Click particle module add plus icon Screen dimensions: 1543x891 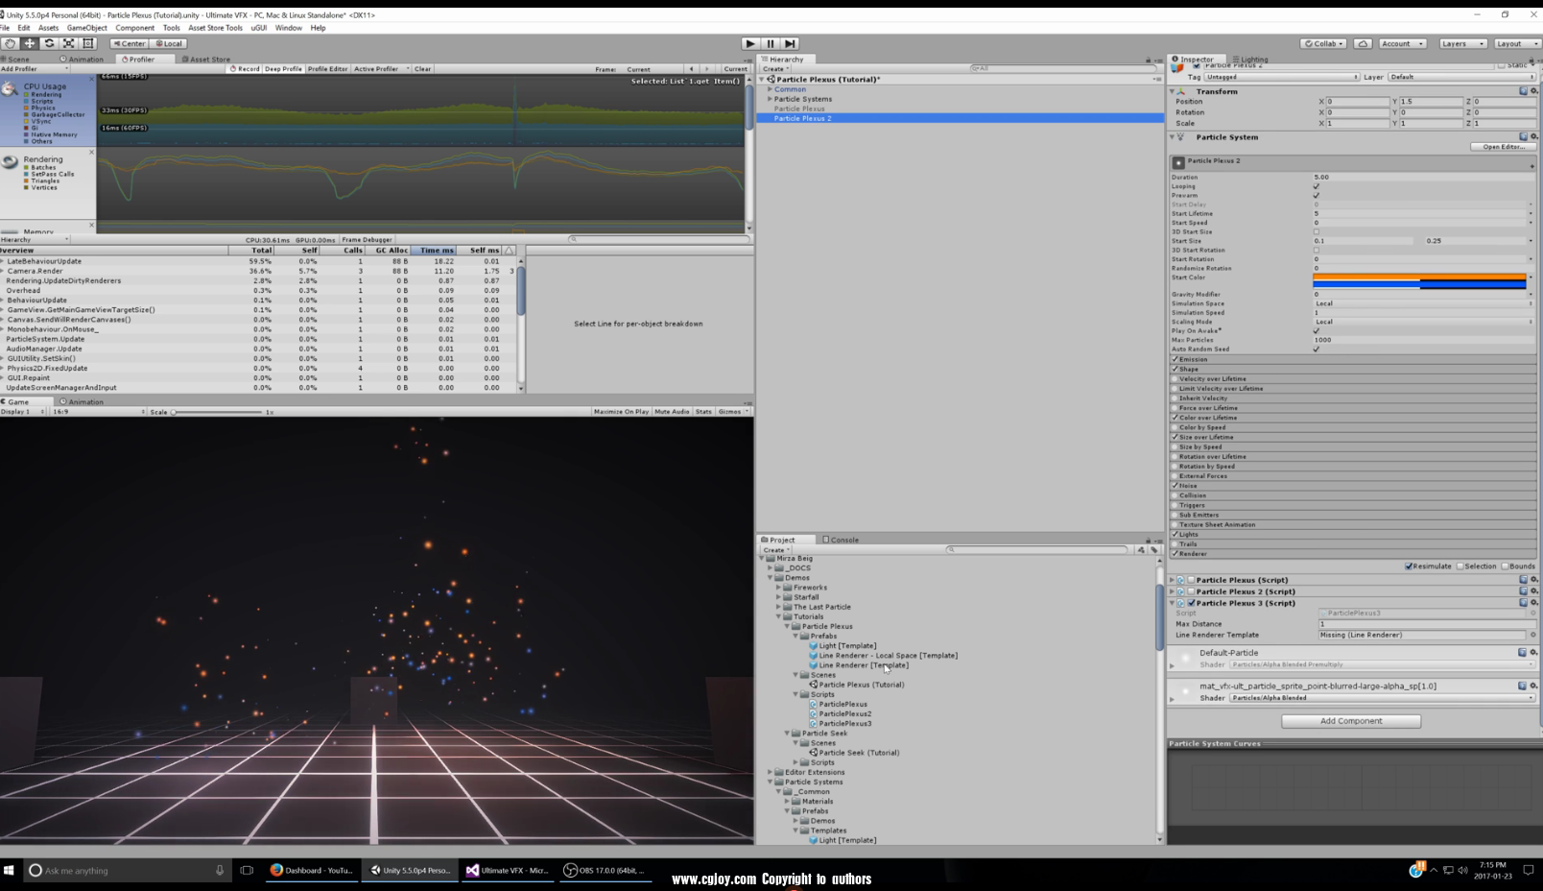click(x=1531, y=166)
